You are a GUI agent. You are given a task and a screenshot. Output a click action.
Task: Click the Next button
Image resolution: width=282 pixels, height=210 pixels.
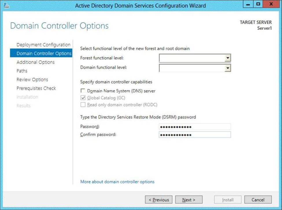(x=189, y=200)
